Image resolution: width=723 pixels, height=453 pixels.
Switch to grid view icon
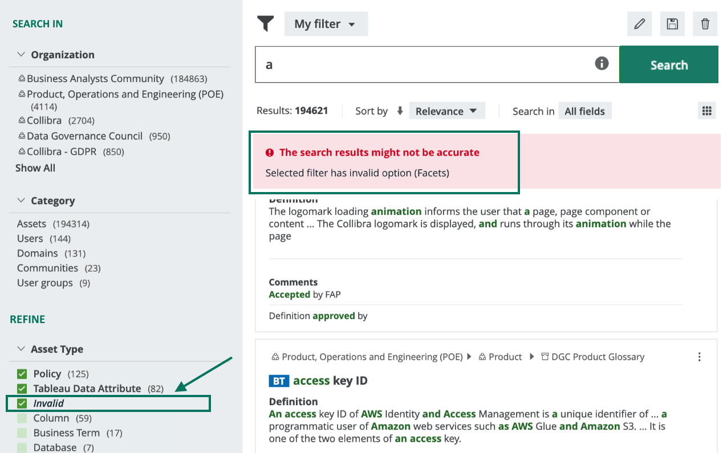click(x=706, y=111)
